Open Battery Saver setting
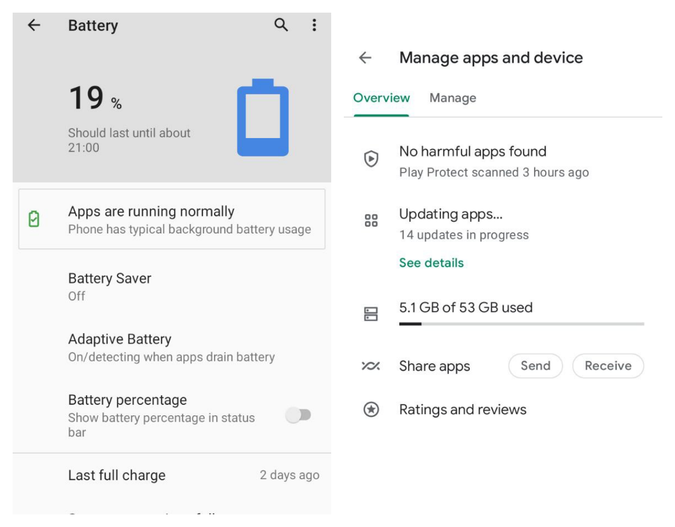 point(110,286)
